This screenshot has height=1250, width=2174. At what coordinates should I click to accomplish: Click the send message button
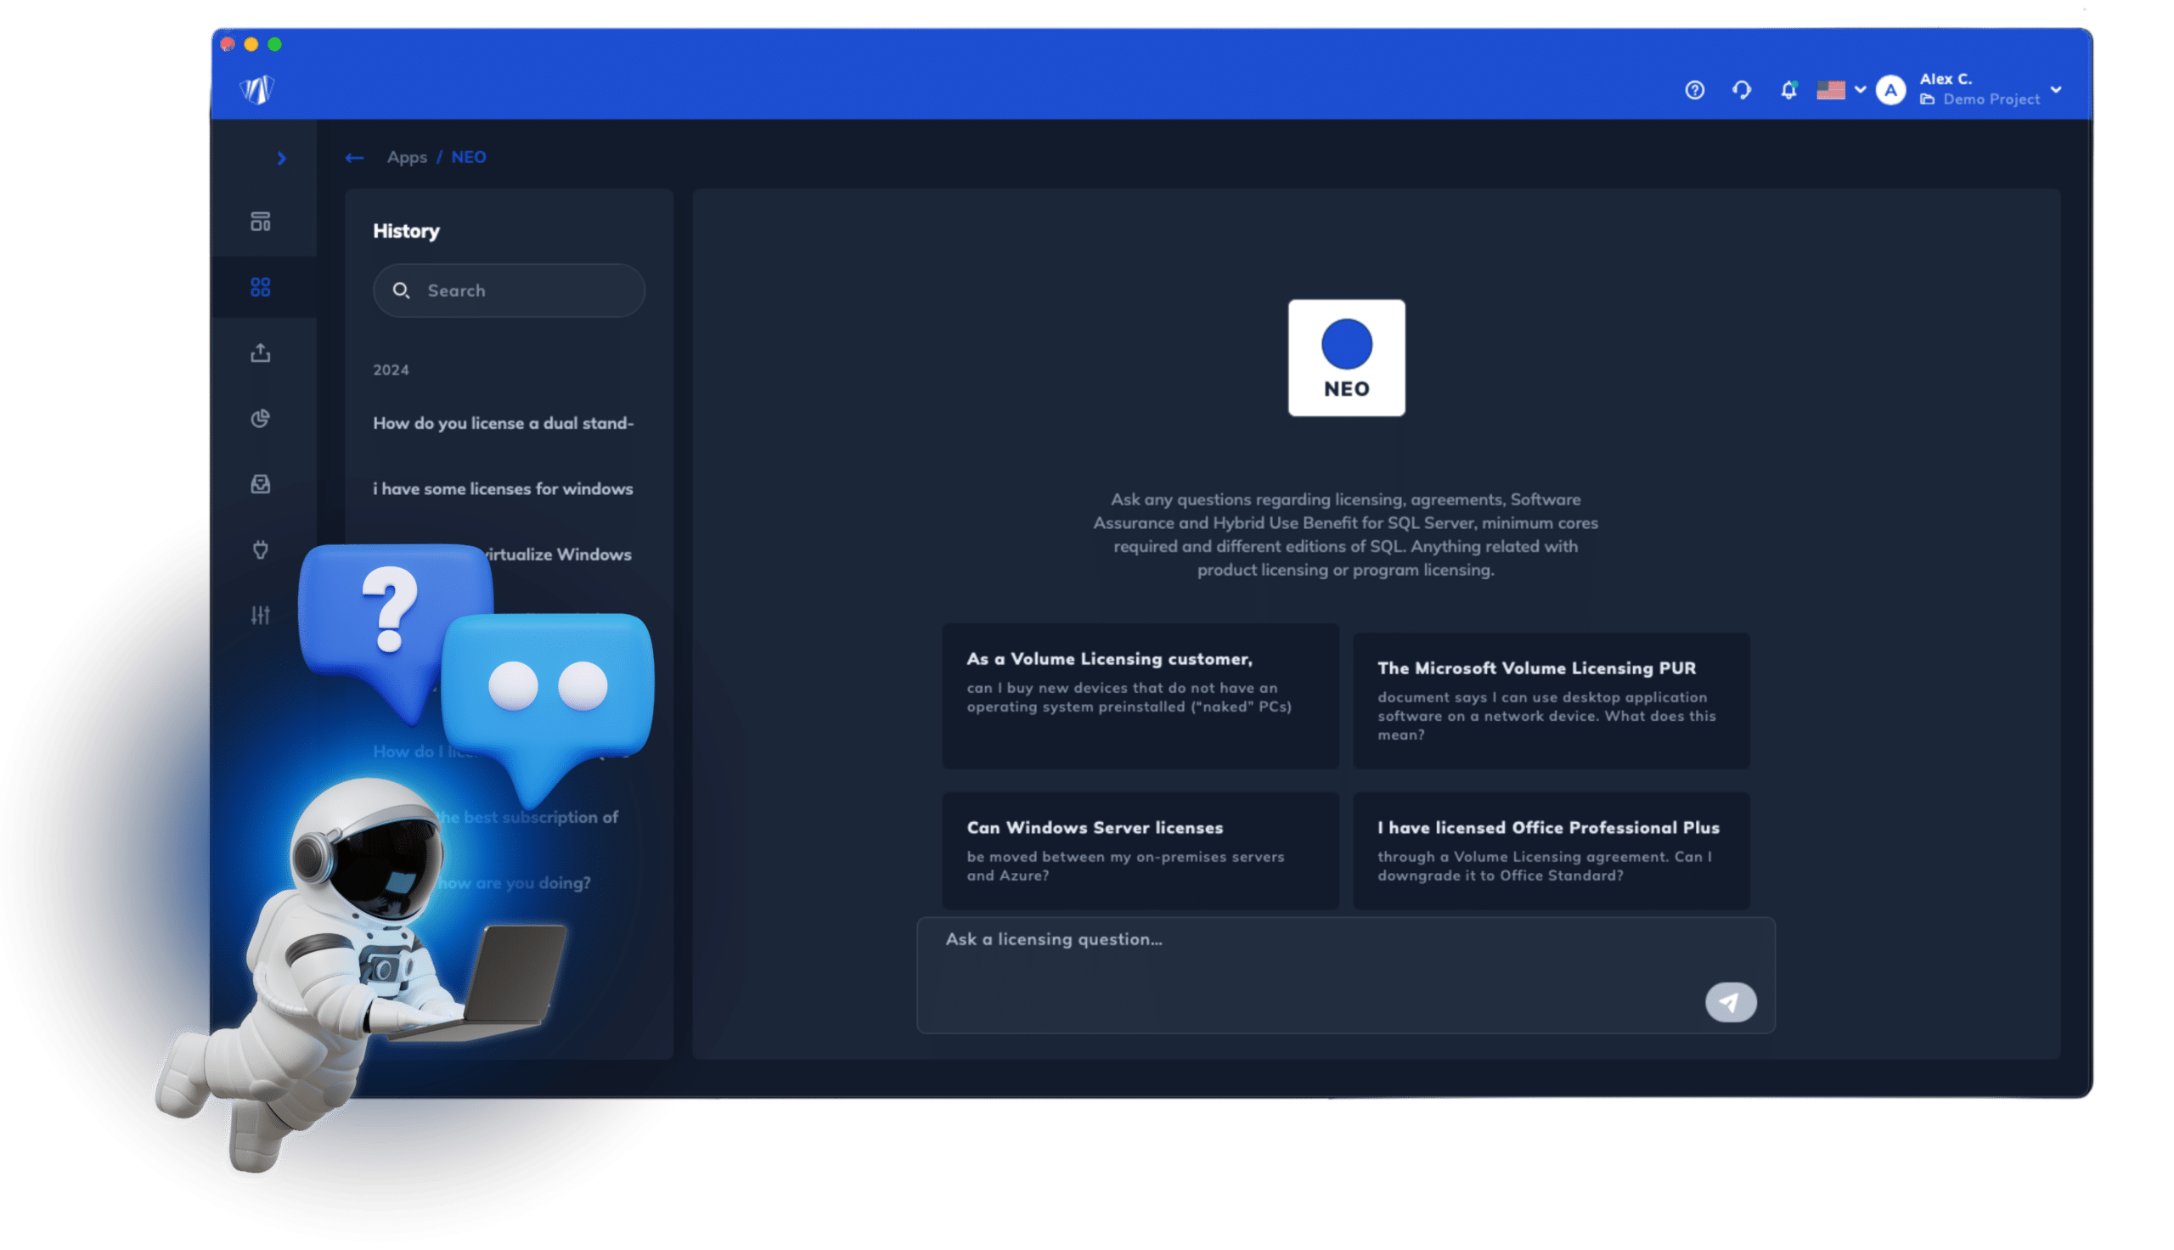tap(1729, 1002)
